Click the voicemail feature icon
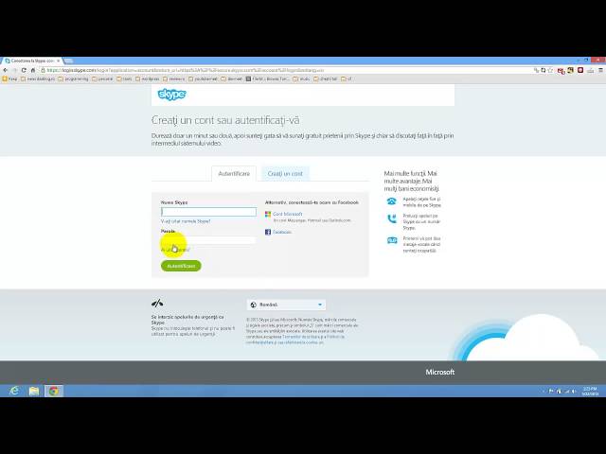Viewport: 606px width, 454px height. point(392,240)
